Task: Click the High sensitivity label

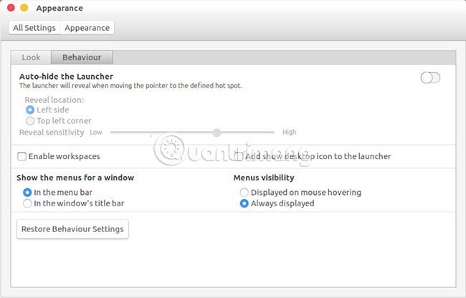Action: tap(289, 132)
